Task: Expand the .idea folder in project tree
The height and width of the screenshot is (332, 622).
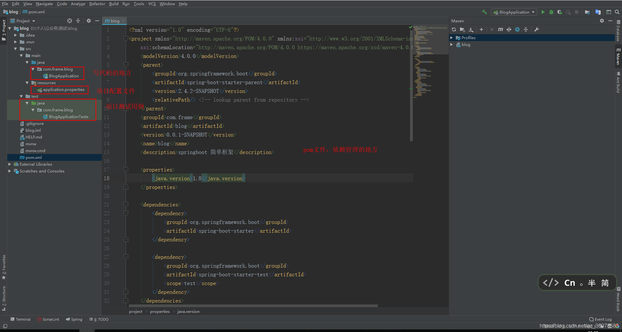Action: (x=15, y=35)
